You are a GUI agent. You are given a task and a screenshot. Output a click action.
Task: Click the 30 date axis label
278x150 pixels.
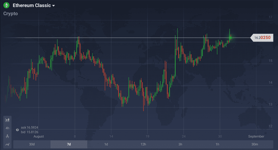tap(220, 136)
